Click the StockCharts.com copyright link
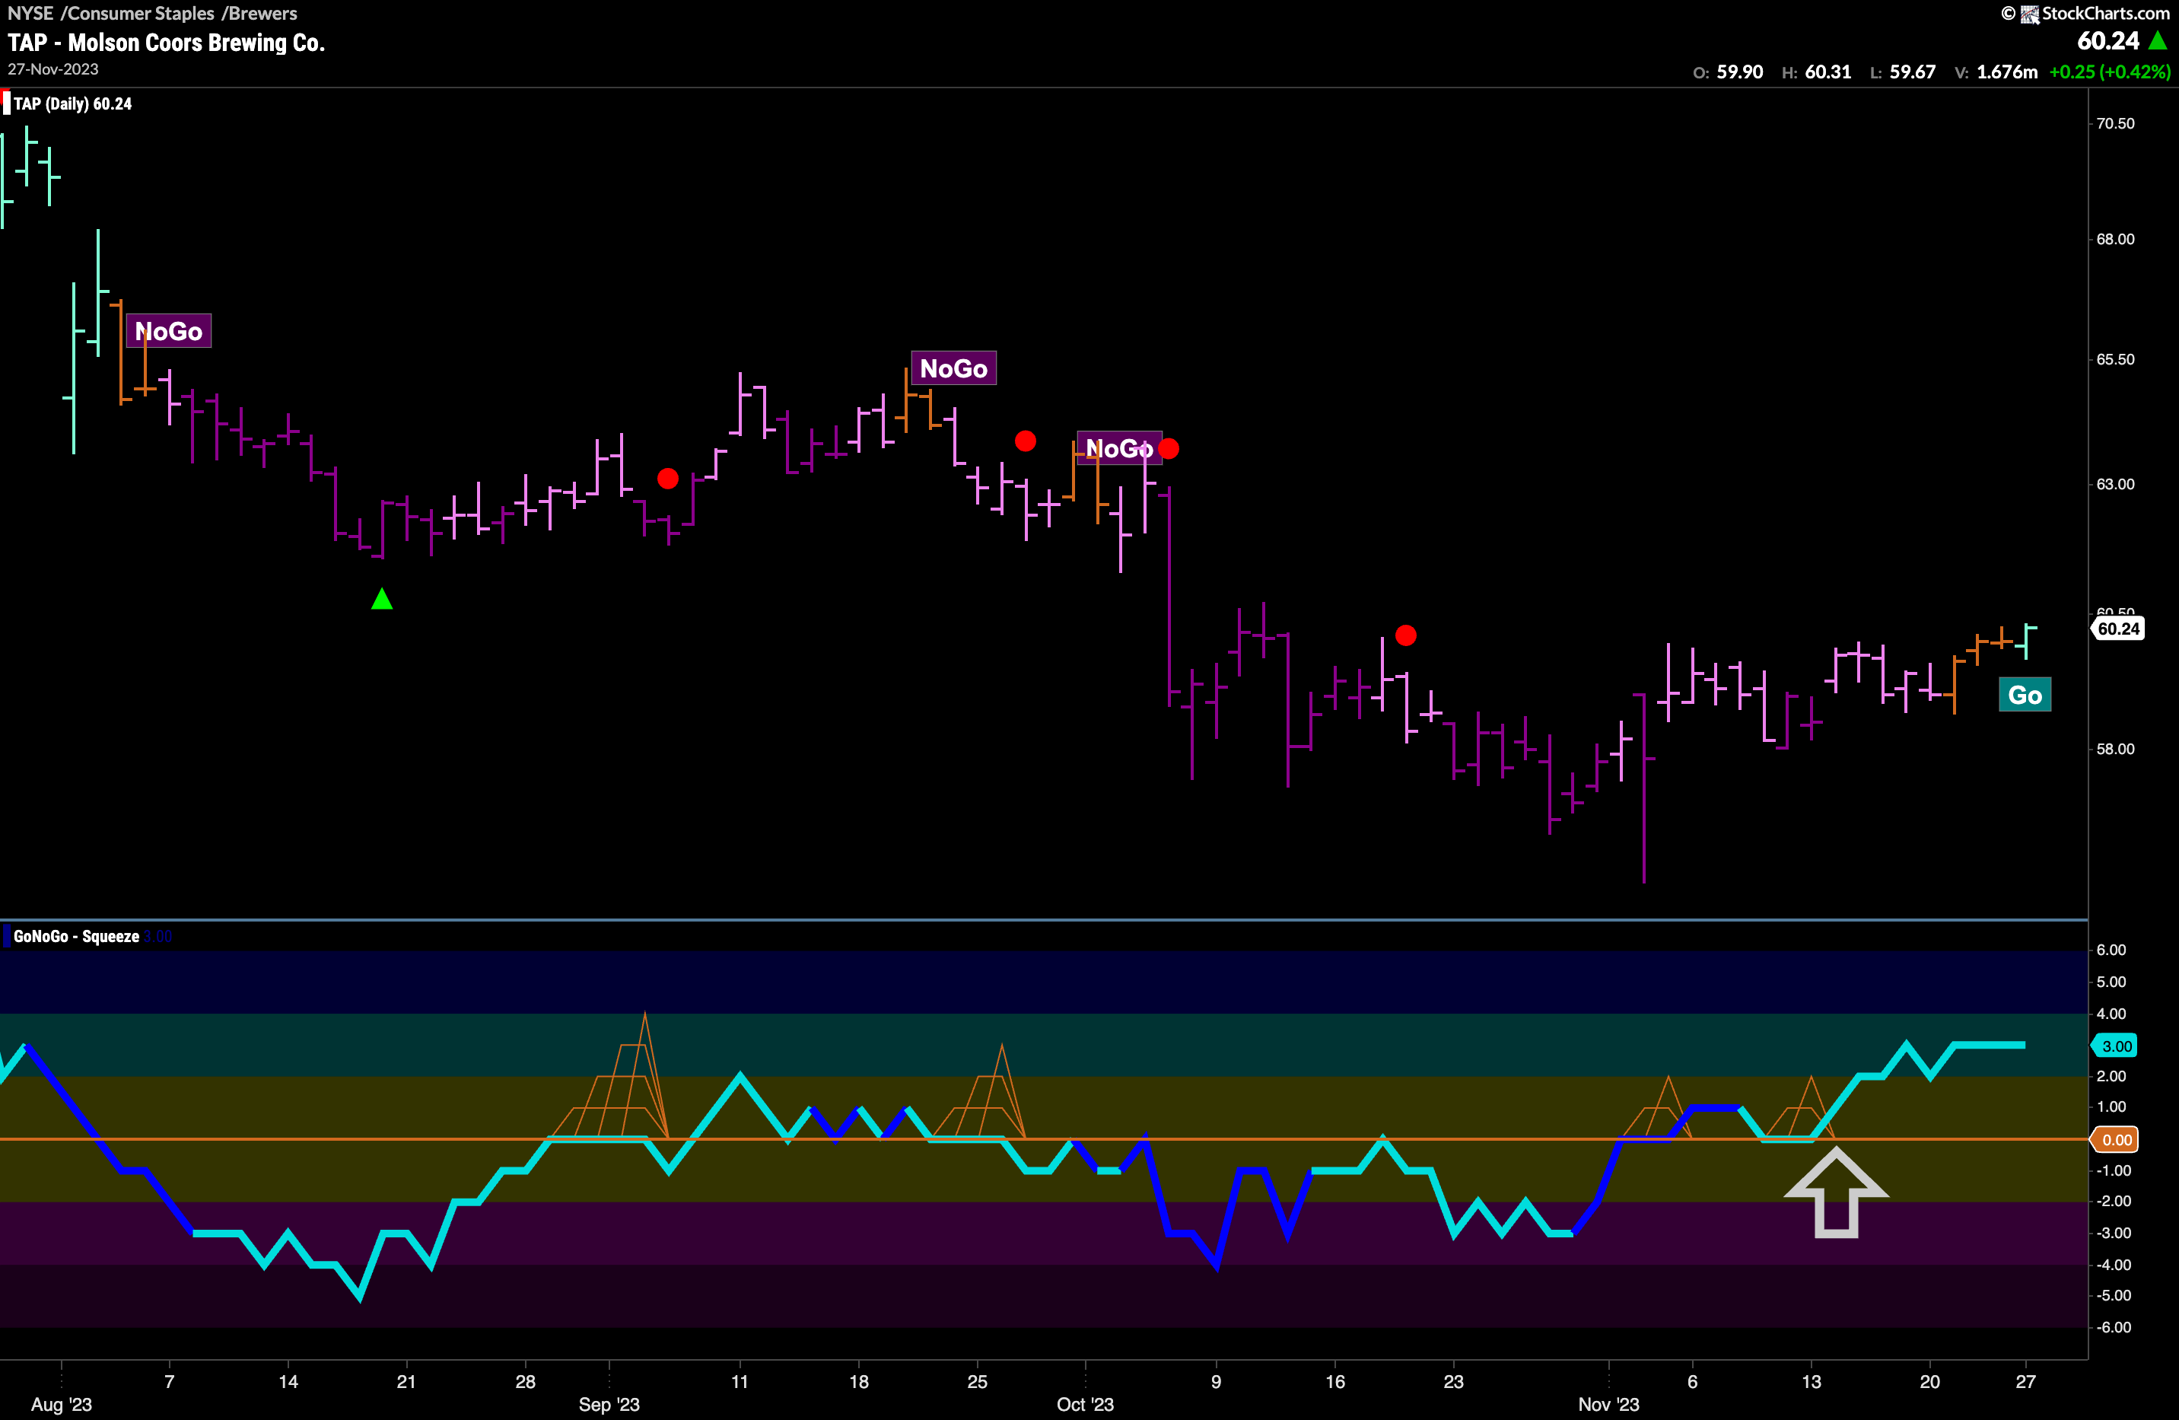This screenshot has width=2179, height=1420. [x=2085, y=14]
